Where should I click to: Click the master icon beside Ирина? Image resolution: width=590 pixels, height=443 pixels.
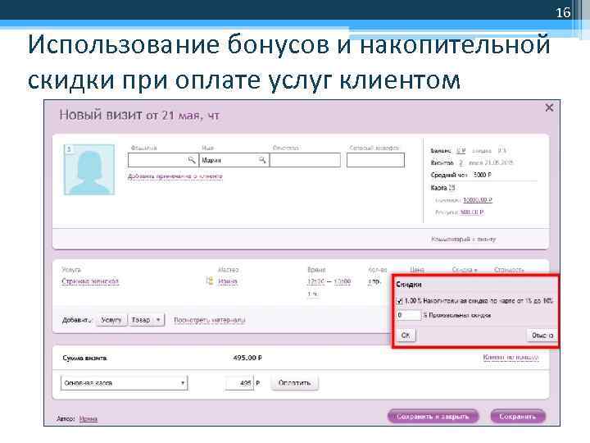click(210, 281)
